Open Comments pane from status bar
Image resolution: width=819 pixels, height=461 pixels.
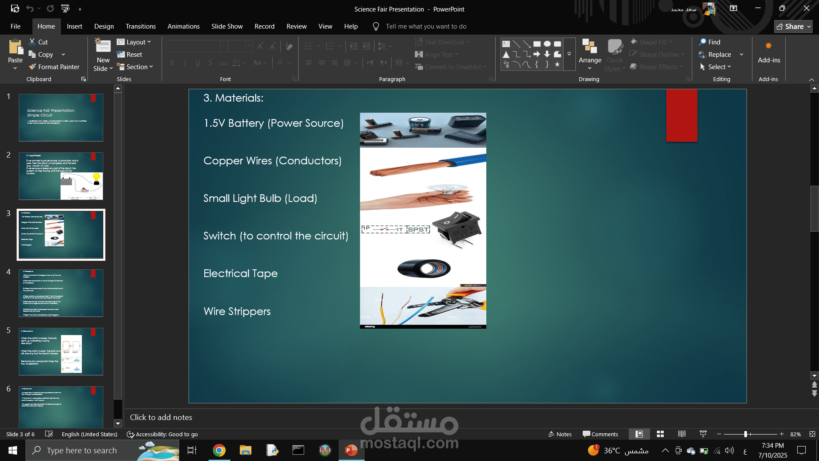coord(600,434)
